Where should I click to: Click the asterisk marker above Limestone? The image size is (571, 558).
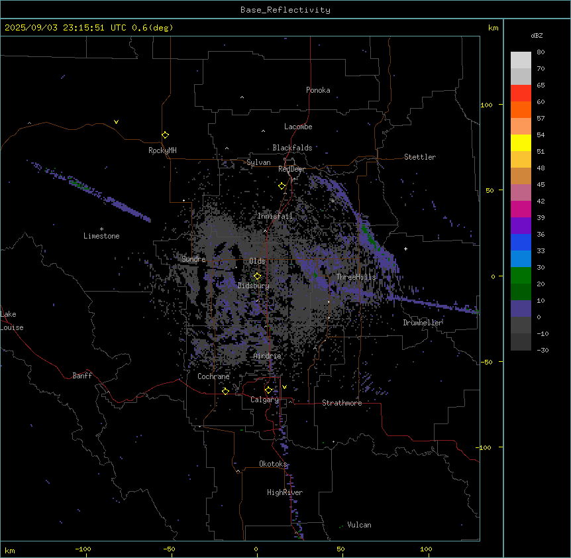(x=101, y=229)
